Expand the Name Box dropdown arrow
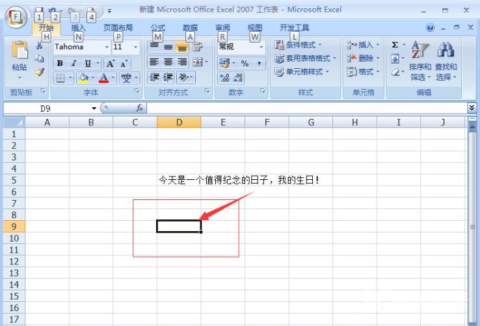The height and width of the screenshot is (326, 480). (94, 108)
